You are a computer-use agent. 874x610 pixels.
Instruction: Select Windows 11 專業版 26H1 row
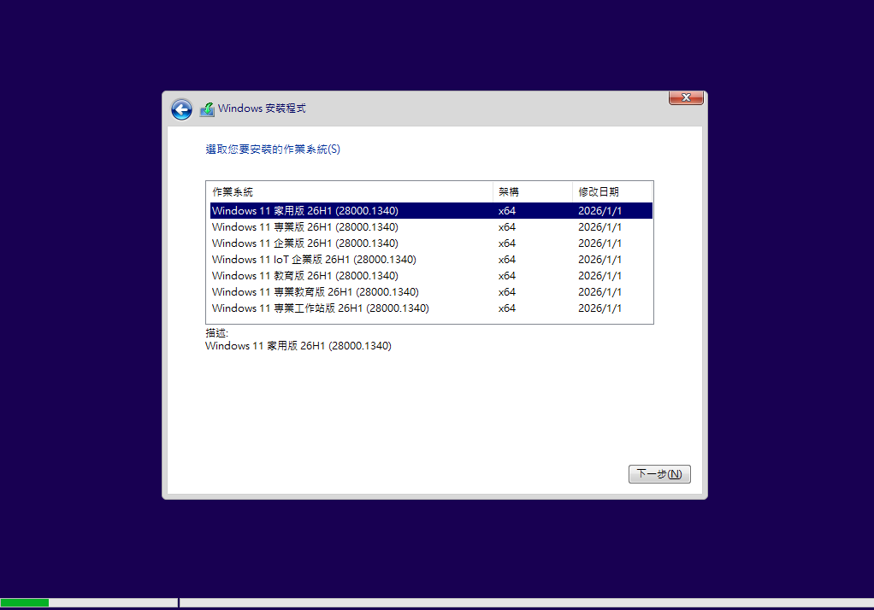click(431, 226)
